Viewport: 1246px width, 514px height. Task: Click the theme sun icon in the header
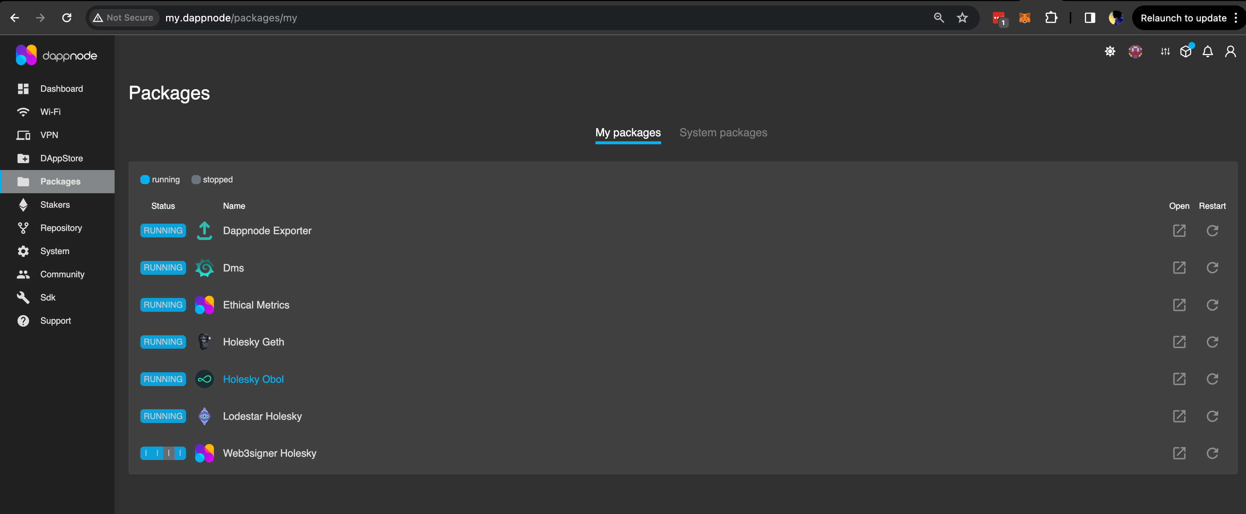(1110, 51)
